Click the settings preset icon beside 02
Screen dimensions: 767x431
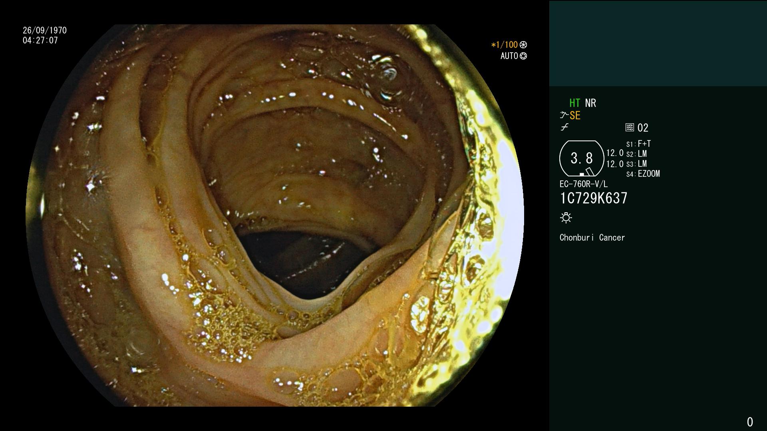pos(630,128)
